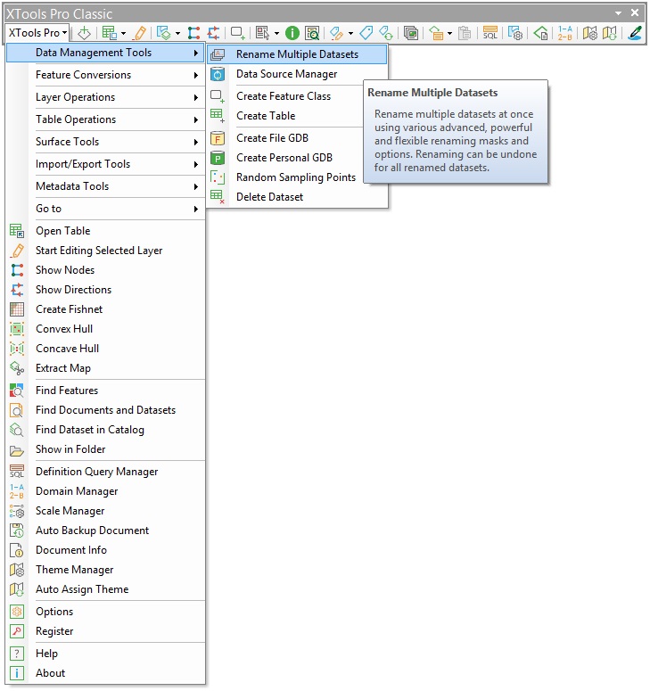Click the Create Fishnet grid icon in menu
The width and height of the screenshot is (650, 691).
pos(17,309)
